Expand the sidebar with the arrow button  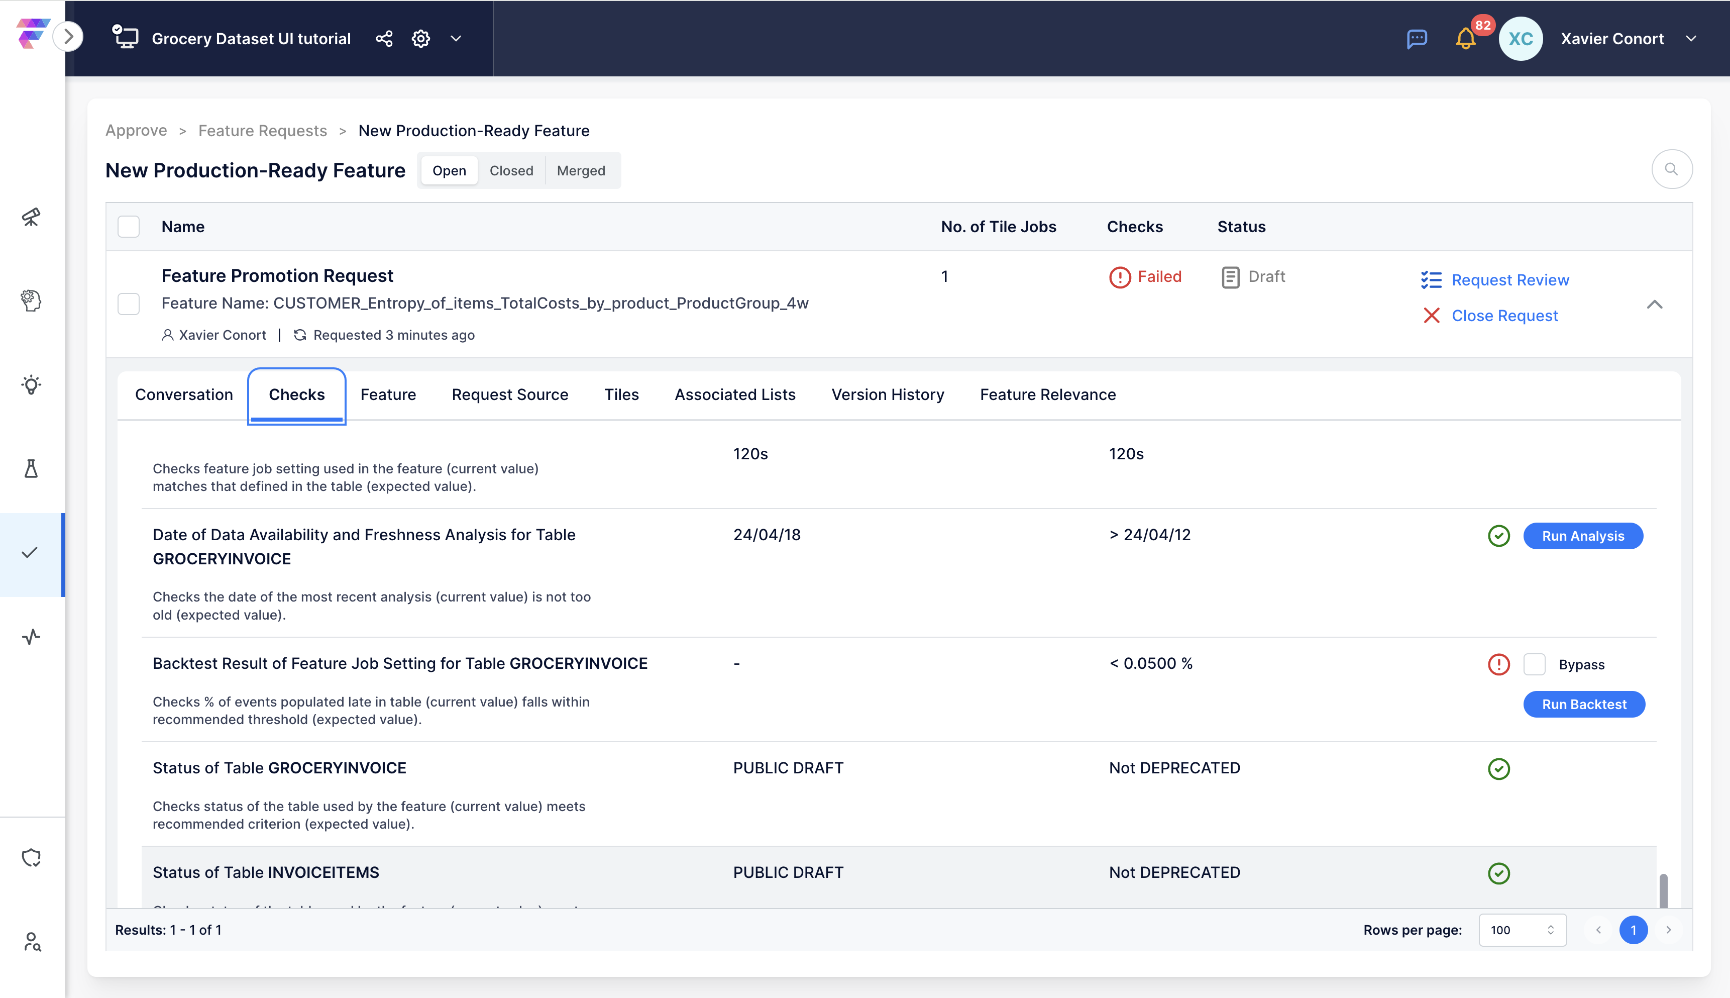tap(68, 37)
